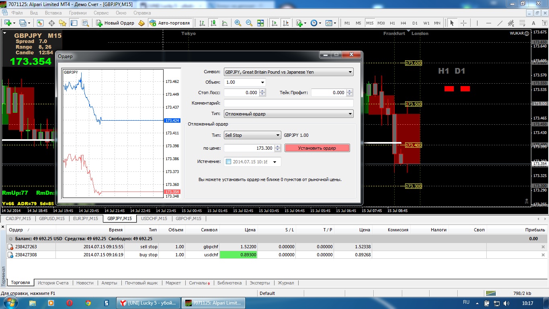Tile chart windows icon
This screenshot has width=549, height=309.
[260, 23]
